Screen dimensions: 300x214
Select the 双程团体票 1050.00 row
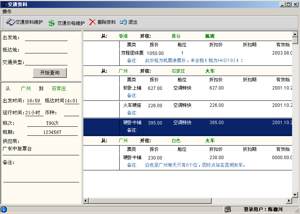[188, 57]
